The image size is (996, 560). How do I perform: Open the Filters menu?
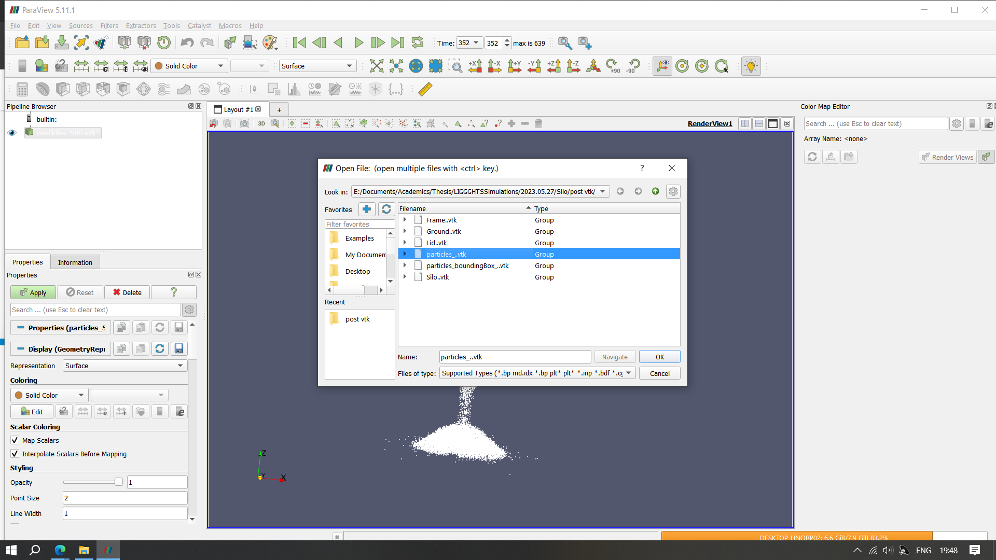(109, 25)
